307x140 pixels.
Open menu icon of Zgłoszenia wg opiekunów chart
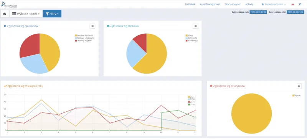92,26
